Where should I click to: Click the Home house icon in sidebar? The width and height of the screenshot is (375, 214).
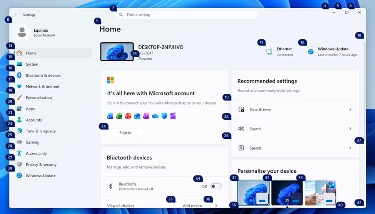(x=20, y=53)
